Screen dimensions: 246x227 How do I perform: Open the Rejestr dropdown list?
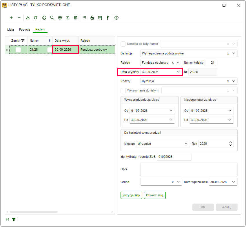pyautogui.click(x=178, y=63)
